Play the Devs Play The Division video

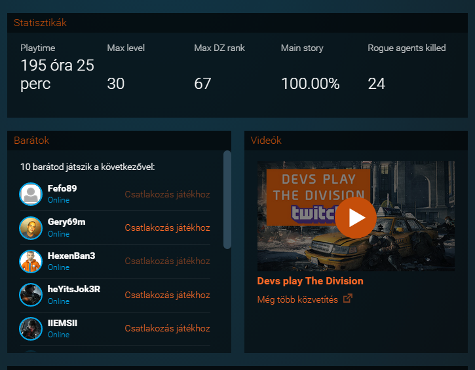pyautogui.click(x=356, y=218)
